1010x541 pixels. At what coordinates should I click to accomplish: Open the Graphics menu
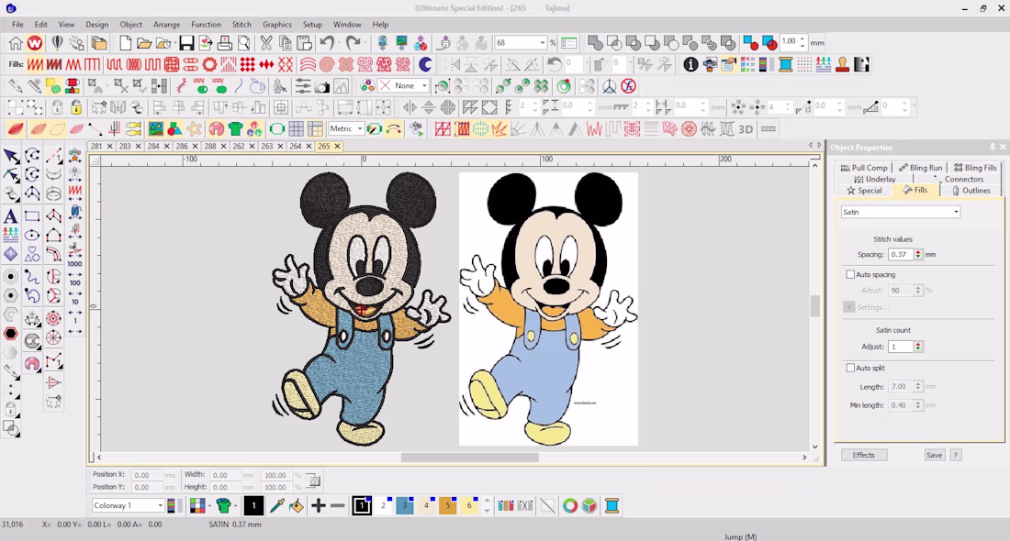(277, 25)
